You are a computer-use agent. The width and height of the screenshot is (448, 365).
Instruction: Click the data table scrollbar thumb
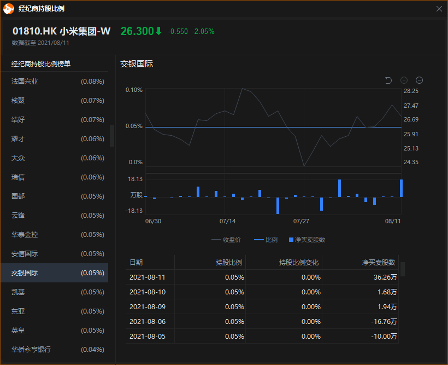pyautogui.click(x=403, y=269)
